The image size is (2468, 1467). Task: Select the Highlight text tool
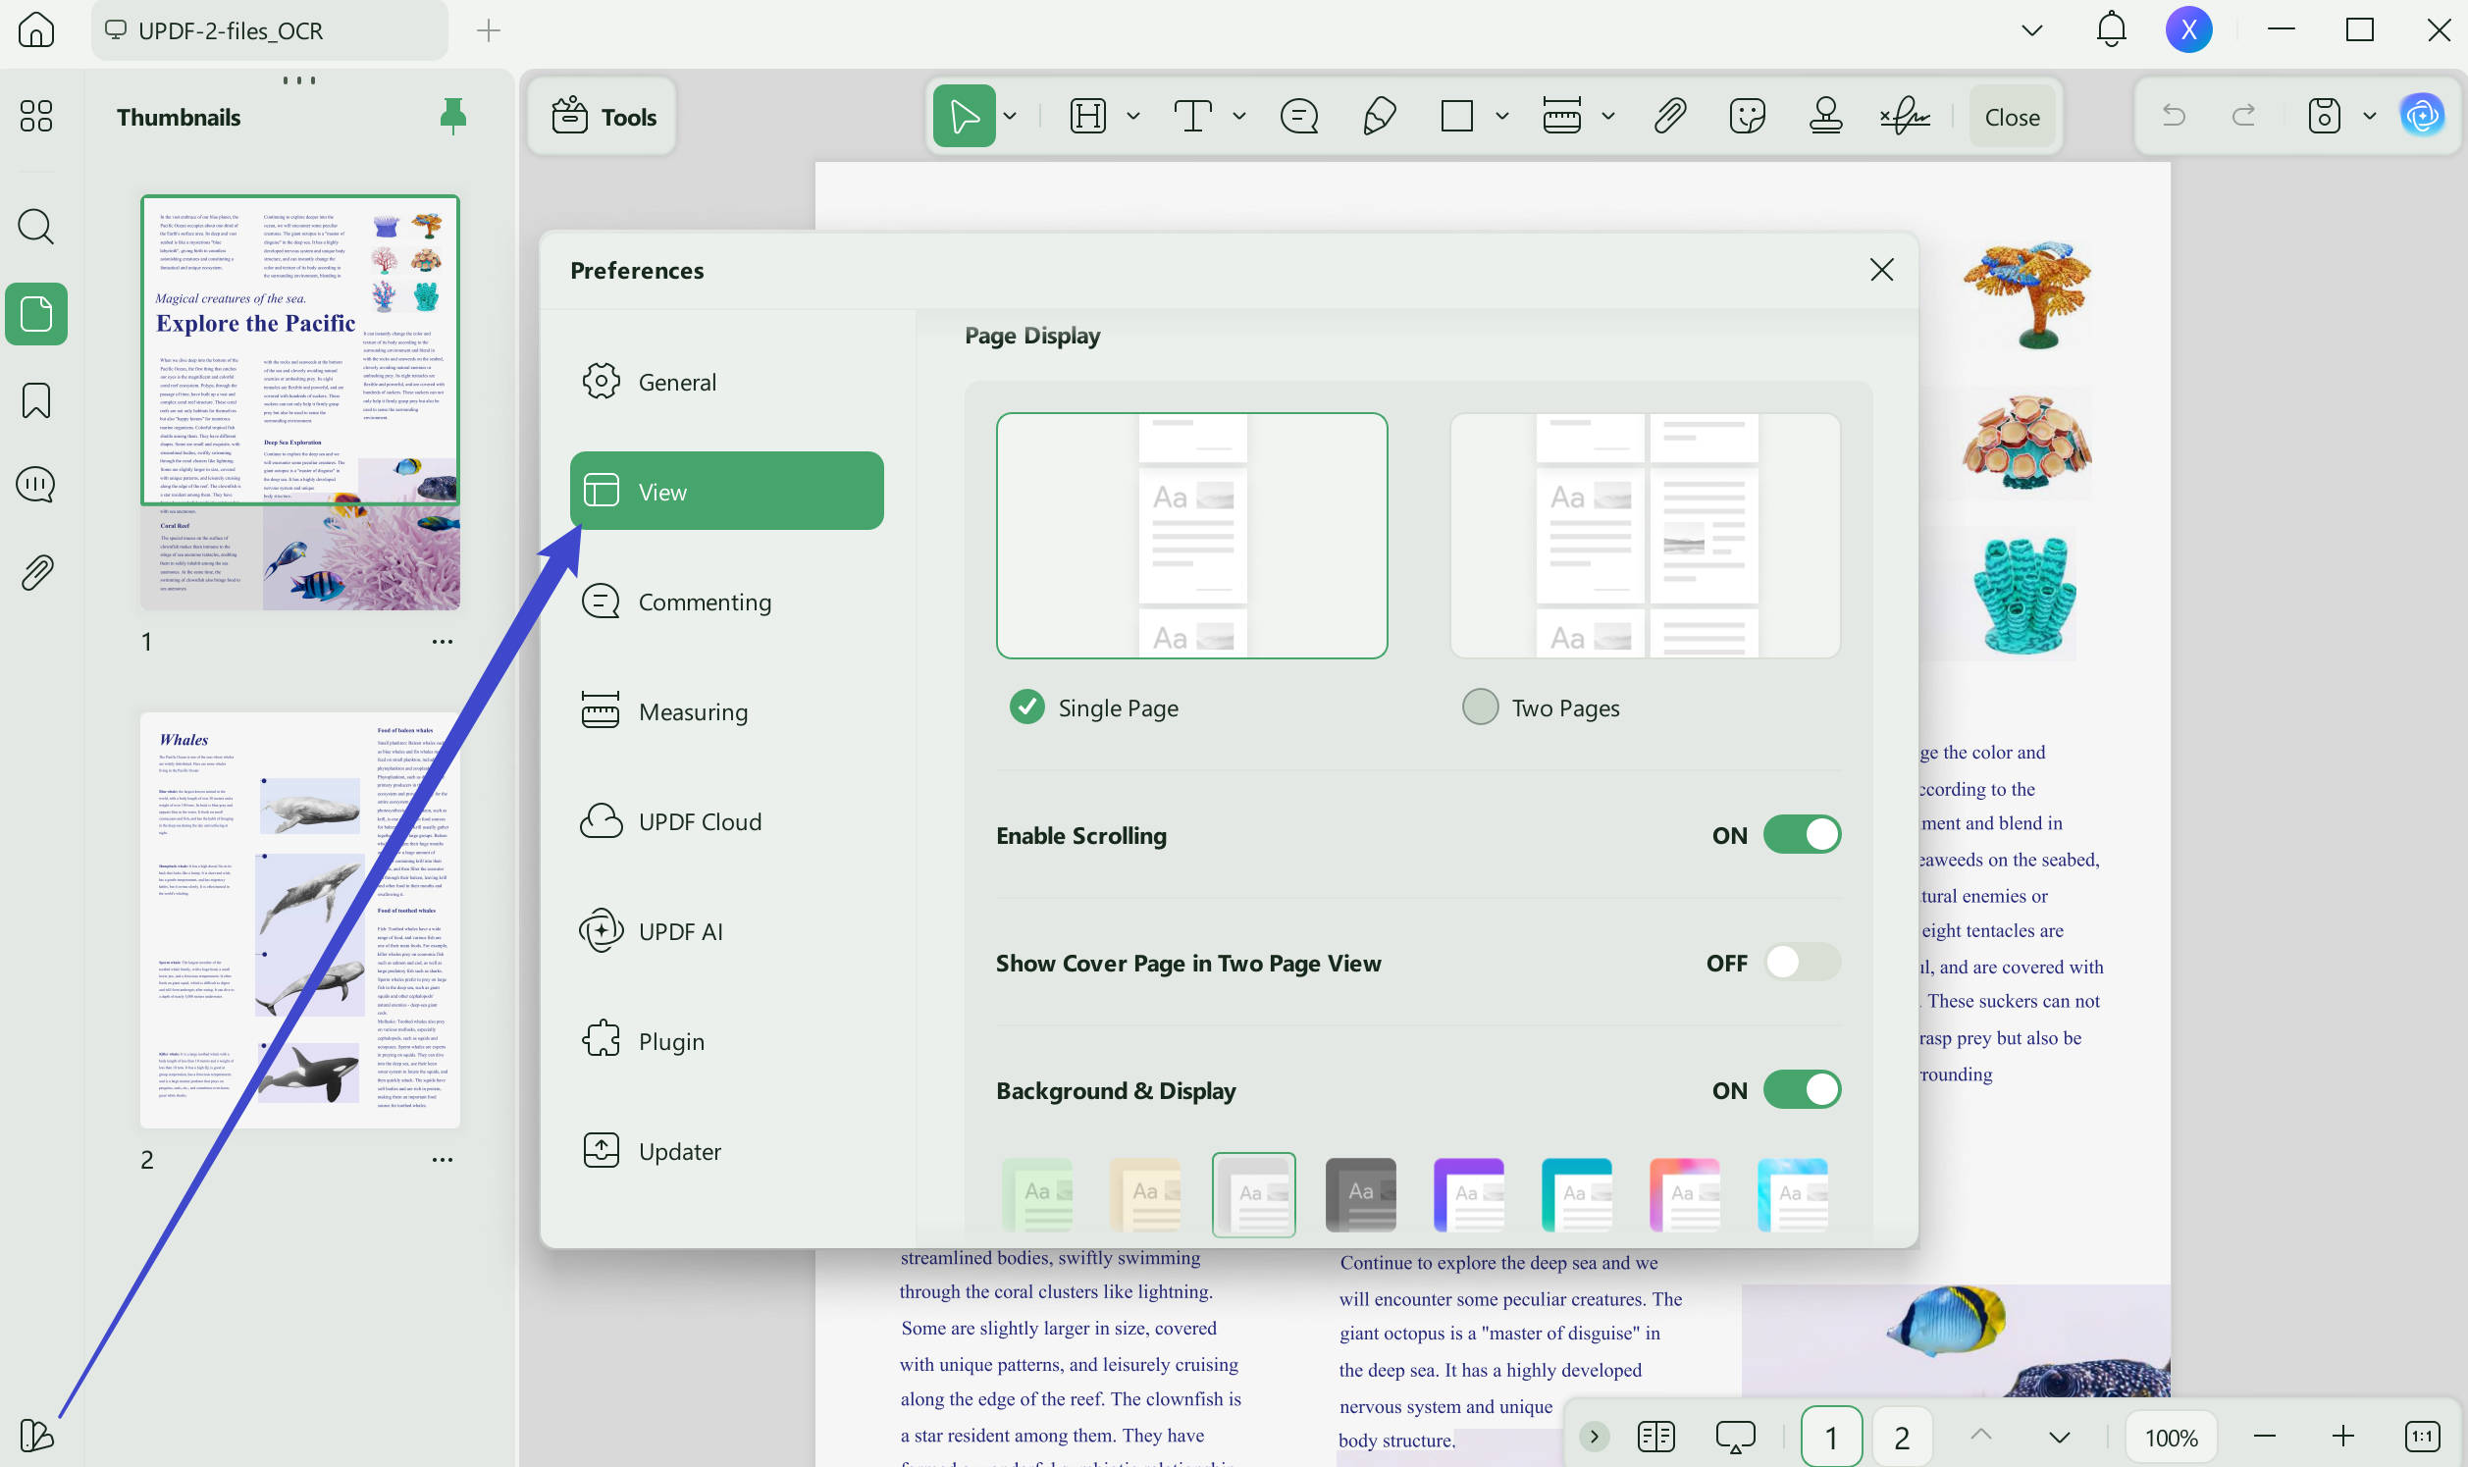(x=1087, y=117)
